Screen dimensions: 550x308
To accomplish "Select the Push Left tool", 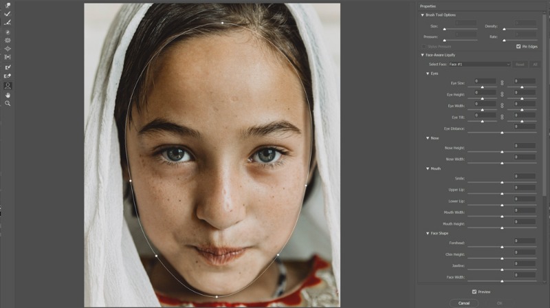I will tap(8, 58).
